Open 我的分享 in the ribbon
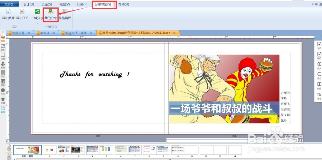 coord(51,14)
